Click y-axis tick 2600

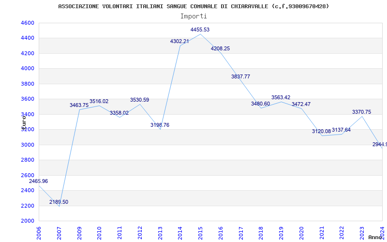coord(28,175)
